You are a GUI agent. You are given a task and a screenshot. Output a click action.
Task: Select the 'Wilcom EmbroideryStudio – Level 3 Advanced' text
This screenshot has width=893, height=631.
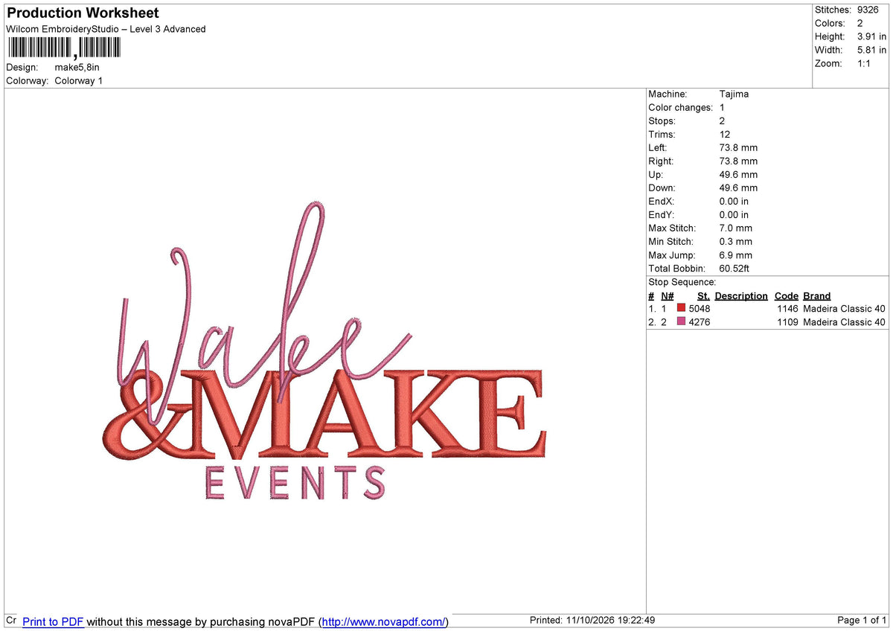pos(106,29)
